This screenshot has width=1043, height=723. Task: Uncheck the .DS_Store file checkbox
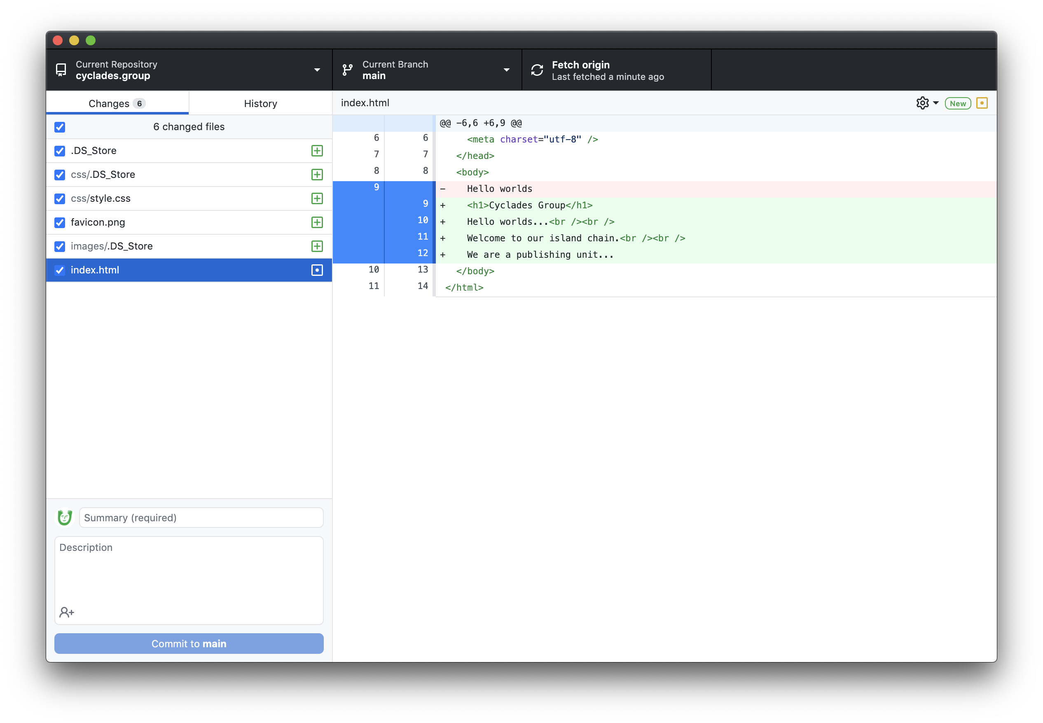click(60, 151)
